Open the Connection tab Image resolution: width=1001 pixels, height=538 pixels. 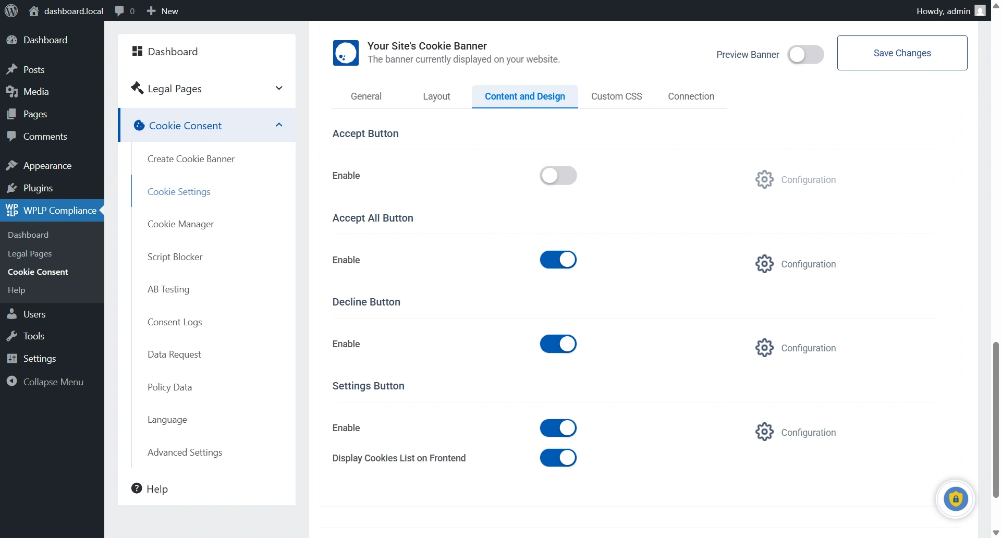691,96
